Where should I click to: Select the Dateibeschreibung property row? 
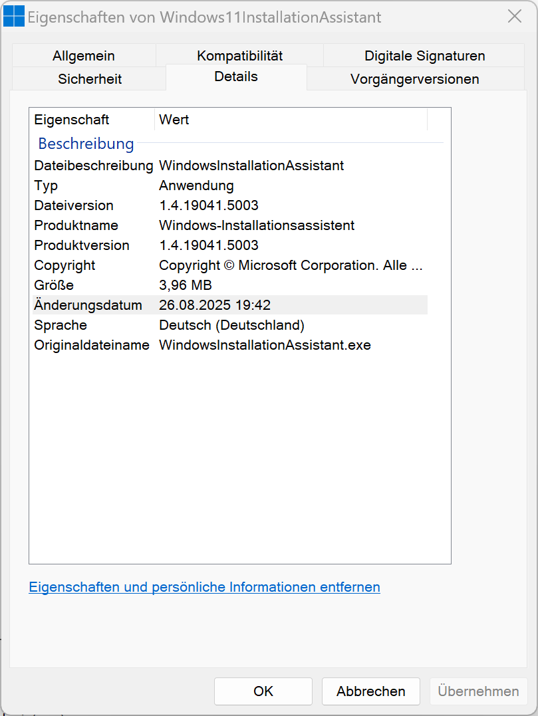93,166
